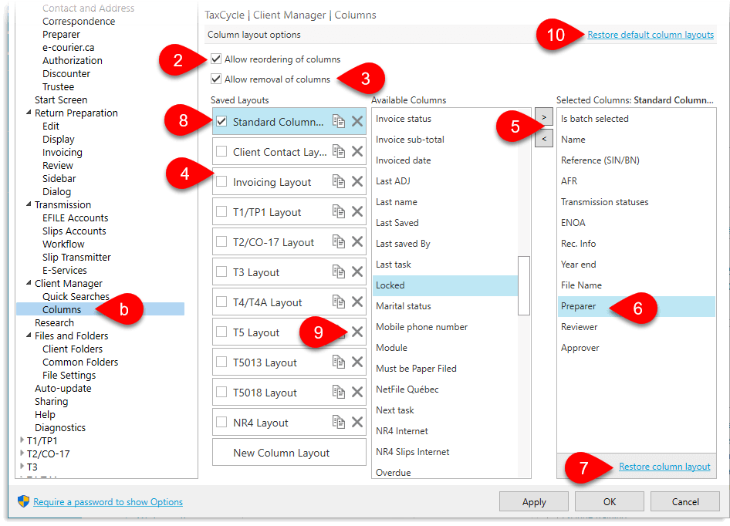Expand the T2/CO-17 tree node

(x=22, y=453)
